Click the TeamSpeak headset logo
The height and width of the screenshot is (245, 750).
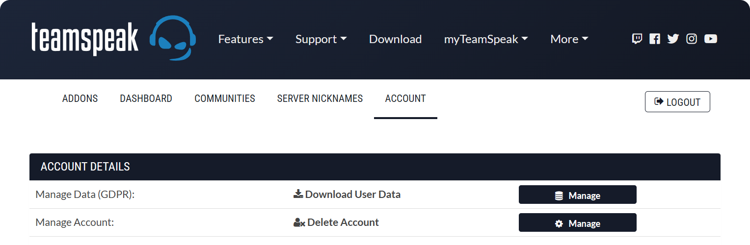pos(173,38)
